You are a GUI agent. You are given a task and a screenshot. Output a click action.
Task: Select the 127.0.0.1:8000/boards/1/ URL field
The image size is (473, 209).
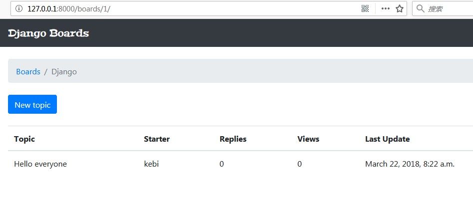pyautogui.click(x=193, y=9)
